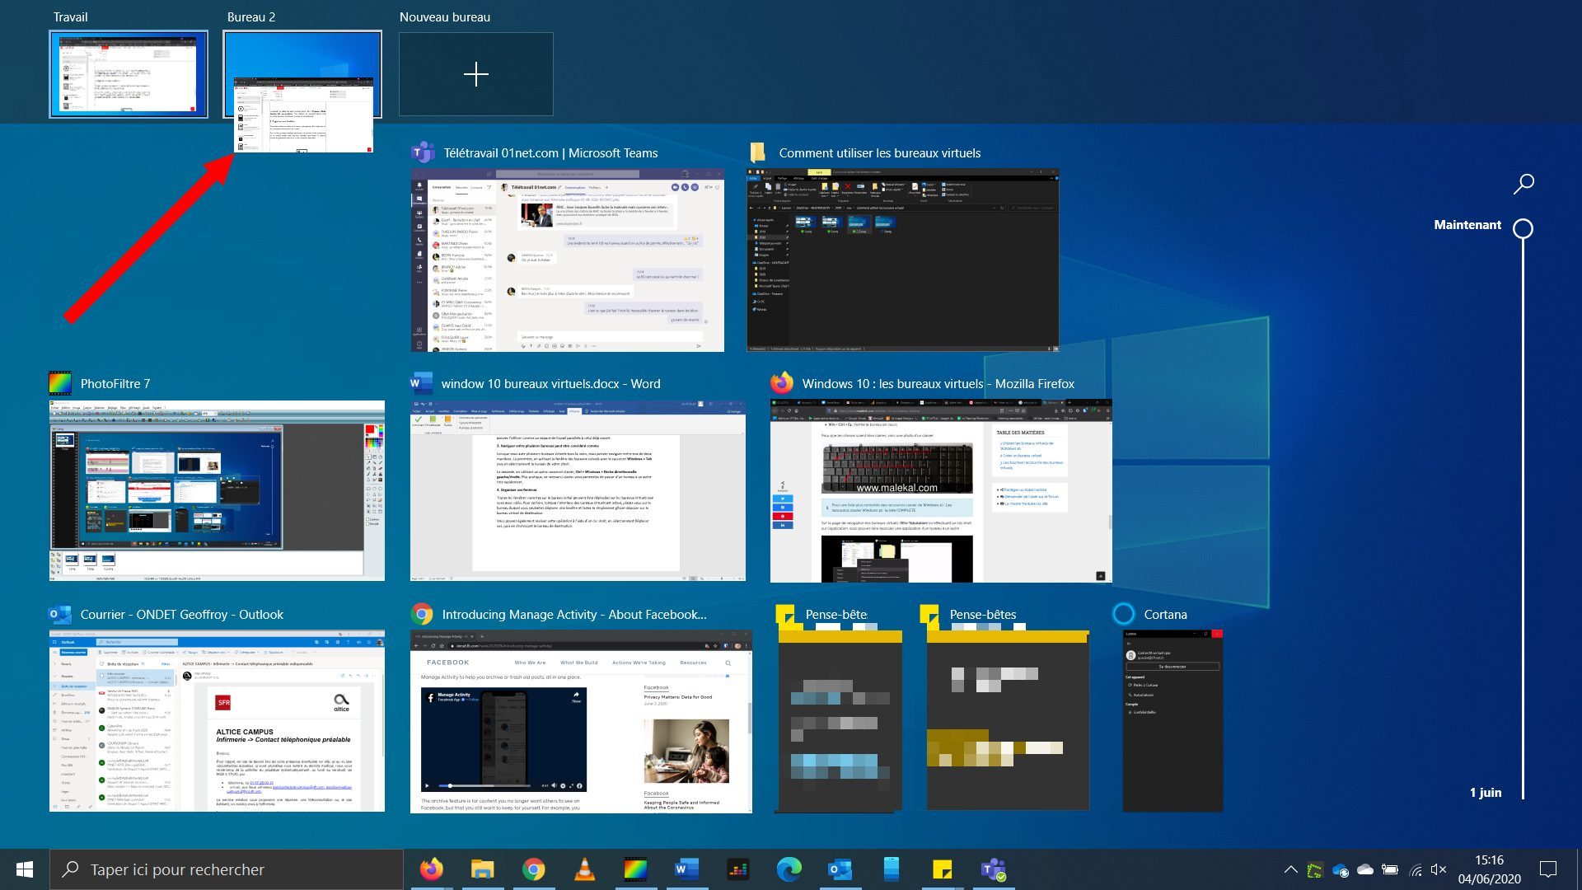Open PhotoFiltre from the taskbar
The height and width of the screenshot is (890, 1582).
(x=635, y=869)
